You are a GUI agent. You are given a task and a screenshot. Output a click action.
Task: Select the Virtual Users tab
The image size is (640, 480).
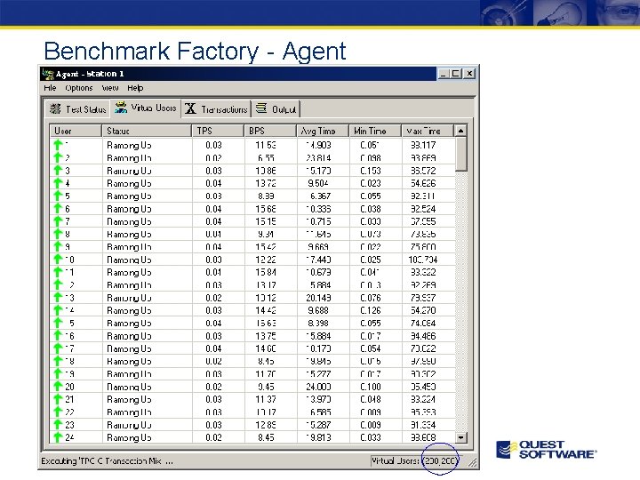click(146, 108)
